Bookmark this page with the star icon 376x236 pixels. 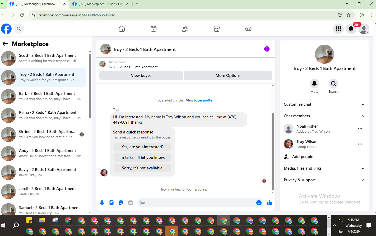tap(349, 15)
